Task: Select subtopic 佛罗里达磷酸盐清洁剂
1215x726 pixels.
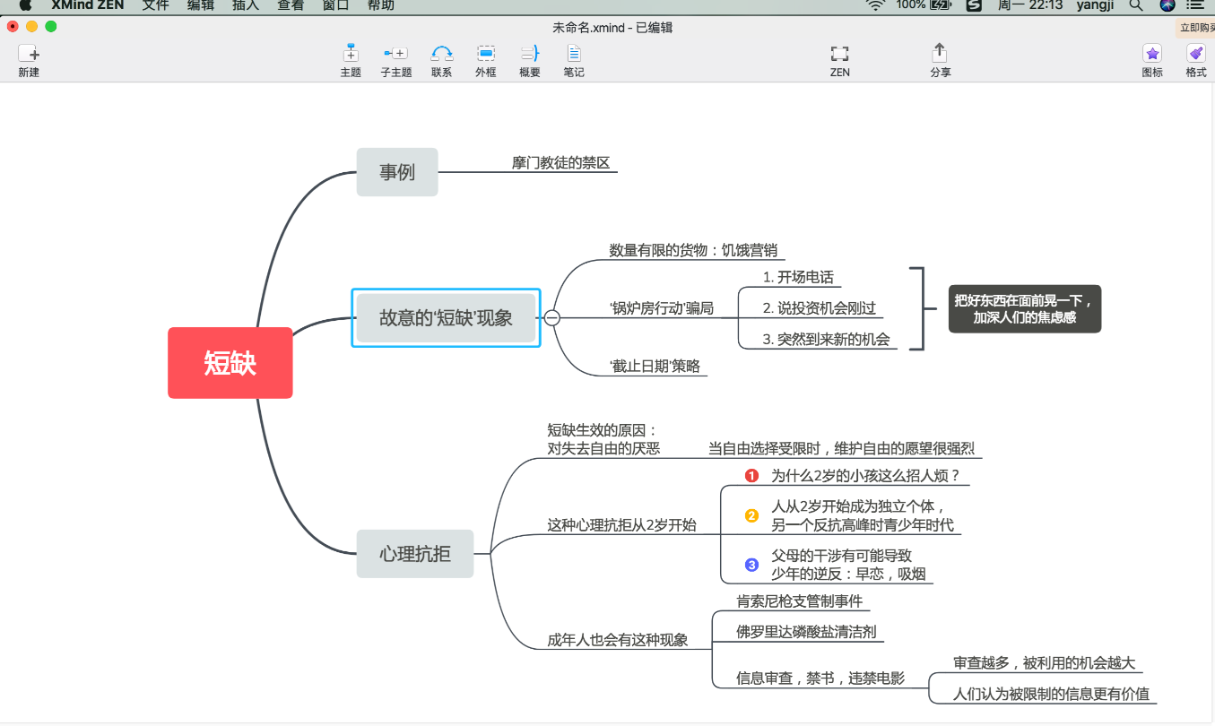Action: coord(806,631)
